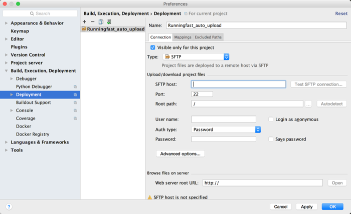Switch to the Mappings tab
The height and width of the screenshot is (214, 351).
183,37
